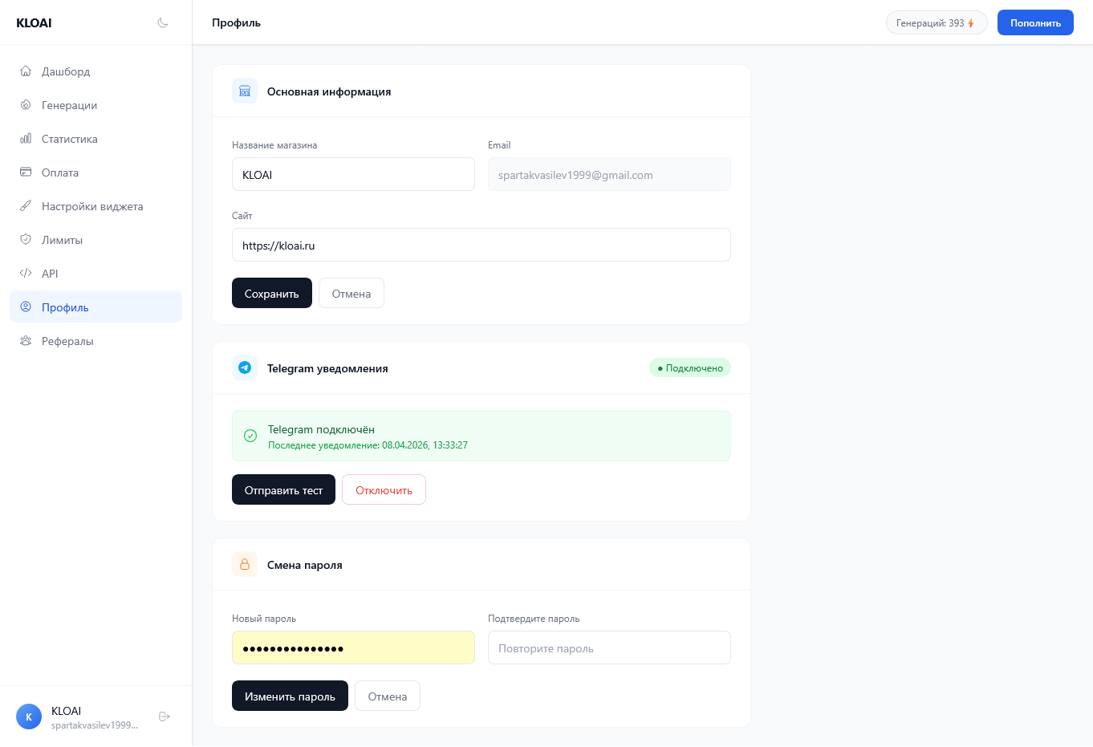This screenshot has height=747, width=1093.
Task: Click the Telegram icon in the notifications header
Action: [x=245, y=367]
